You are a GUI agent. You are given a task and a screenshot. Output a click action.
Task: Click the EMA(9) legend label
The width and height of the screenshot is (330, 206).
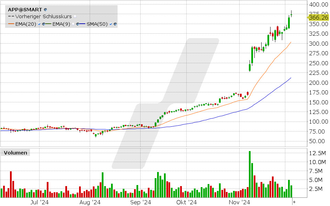(x=61, y=24)
